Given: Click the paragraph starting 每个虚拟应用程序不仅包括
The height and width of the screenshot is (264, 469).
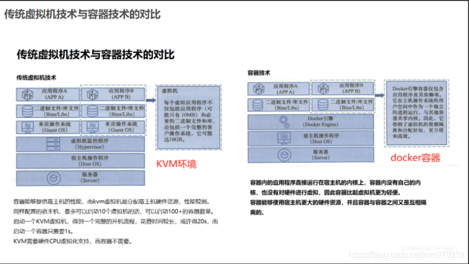Looking at the screenshot, I should [188, 121].
